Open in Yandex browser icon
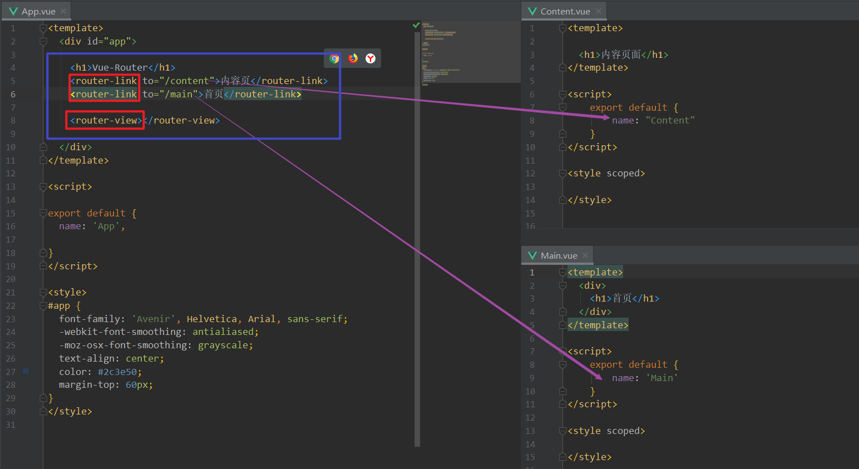 pos(371,58)
